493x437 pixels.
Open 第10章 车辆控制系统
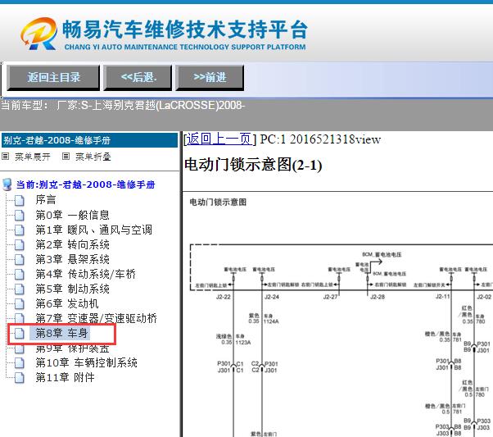point(87,362)
